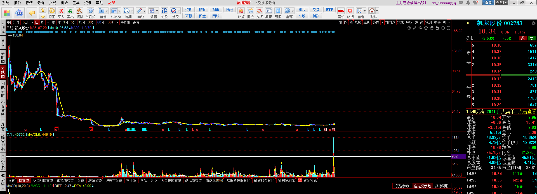Expand sidebar with » chevron above 推荐

[3, 23]
